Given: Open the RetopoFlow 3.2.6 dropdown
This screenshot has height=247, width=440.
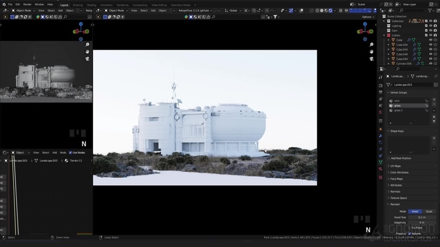Looking at the screenshot, I should coord(195,11).
